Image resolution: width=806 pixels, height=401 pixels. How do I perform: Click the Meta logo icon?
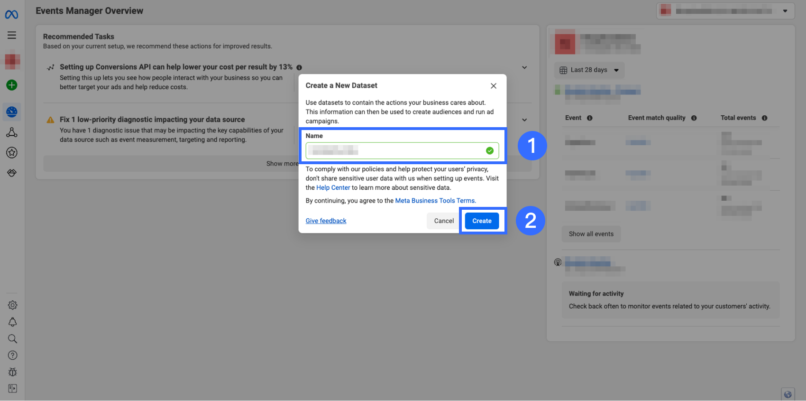(x=12, y=15)
